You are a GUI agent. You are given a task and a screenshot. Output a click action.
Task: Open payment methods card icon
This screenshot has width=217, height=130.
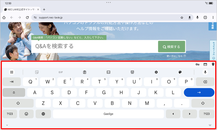(x=205, y=64)
